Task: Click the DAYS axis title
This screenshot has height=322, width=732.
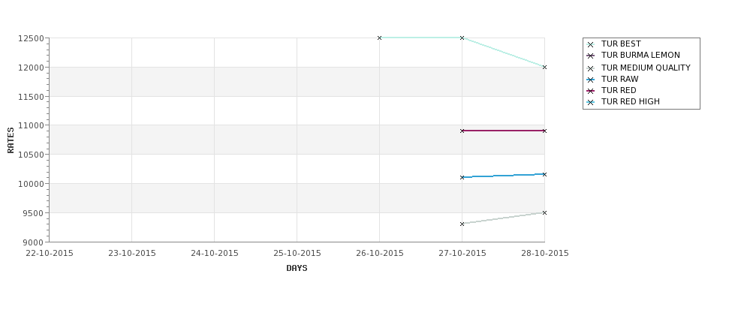Action: pyautogui.click(x=297, y=268)
